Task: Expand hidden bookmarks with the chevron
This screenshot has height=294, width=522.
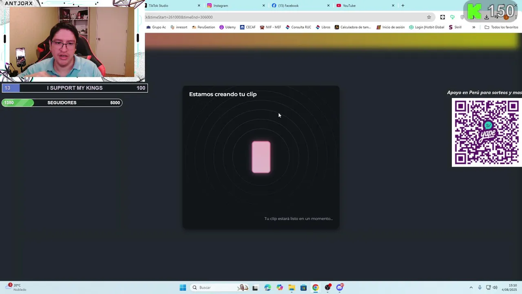Action: [x=473, y=27]
